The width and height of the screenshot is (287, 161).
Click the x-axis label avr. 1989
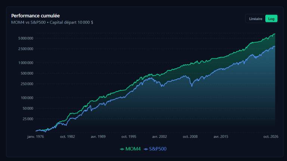(x=98, y=136)
